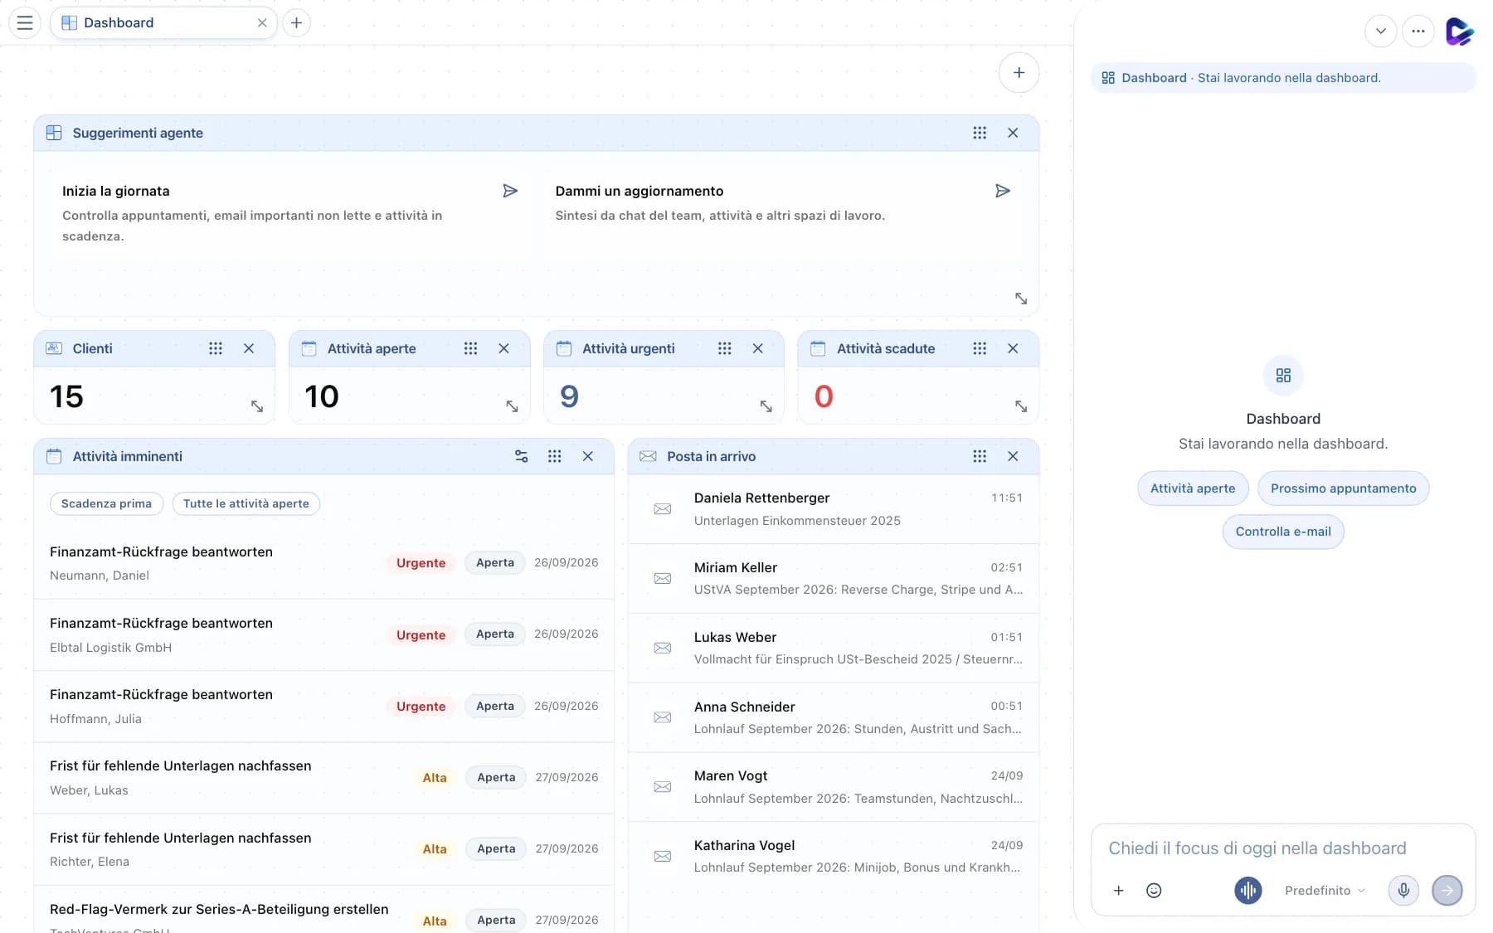The image size is (1493, 933).
Task: Add an attachment with the chat plus icon
Action: [x=1118, y=891]
